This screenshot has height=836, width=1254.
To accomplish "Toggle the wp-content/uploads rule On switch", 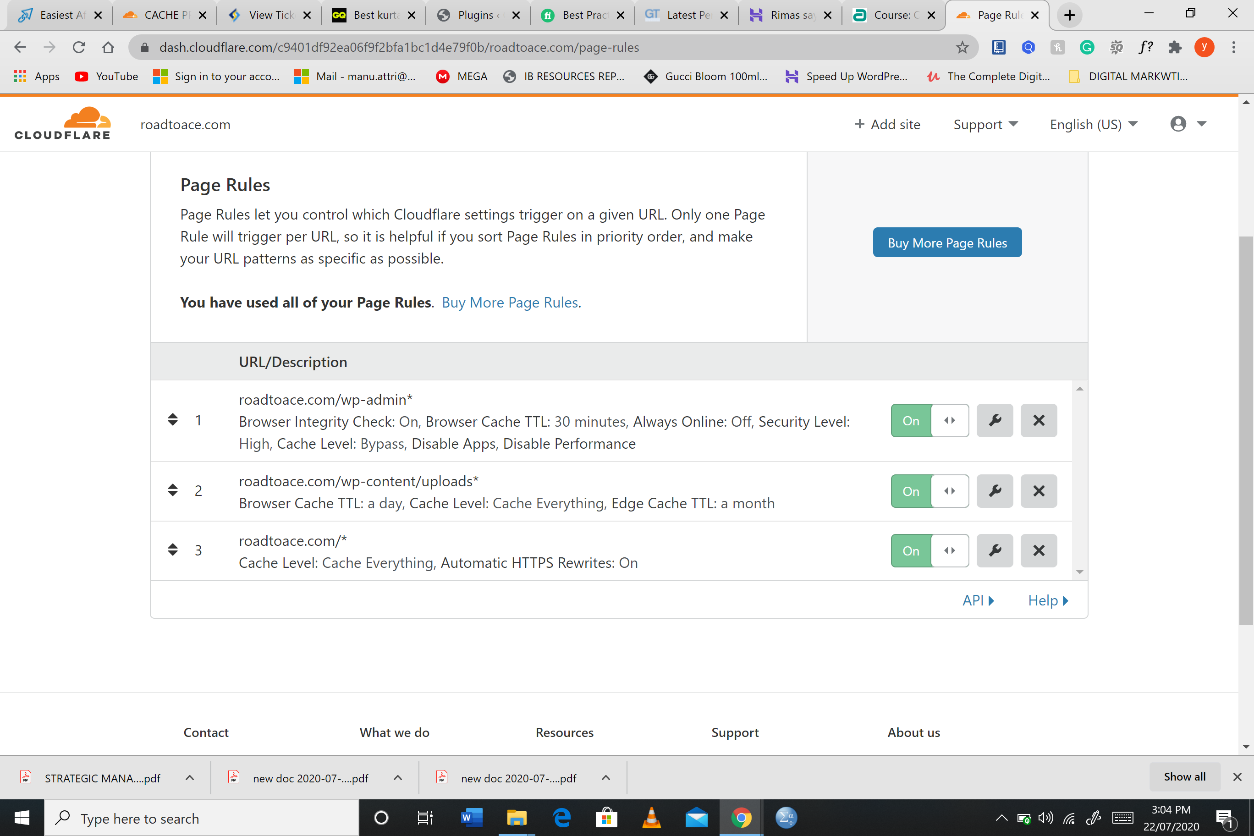I will pos(929,490).
